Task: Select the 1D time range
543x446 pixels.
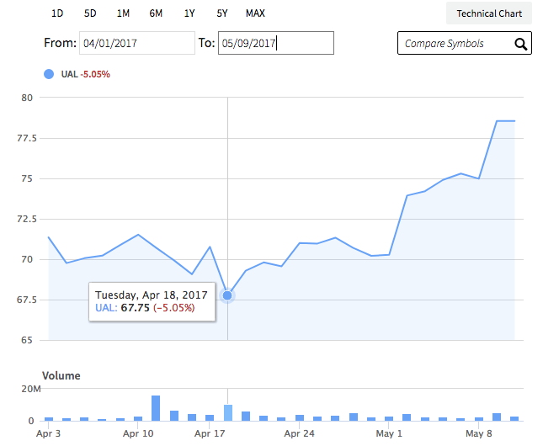Action: coord(57,13)
